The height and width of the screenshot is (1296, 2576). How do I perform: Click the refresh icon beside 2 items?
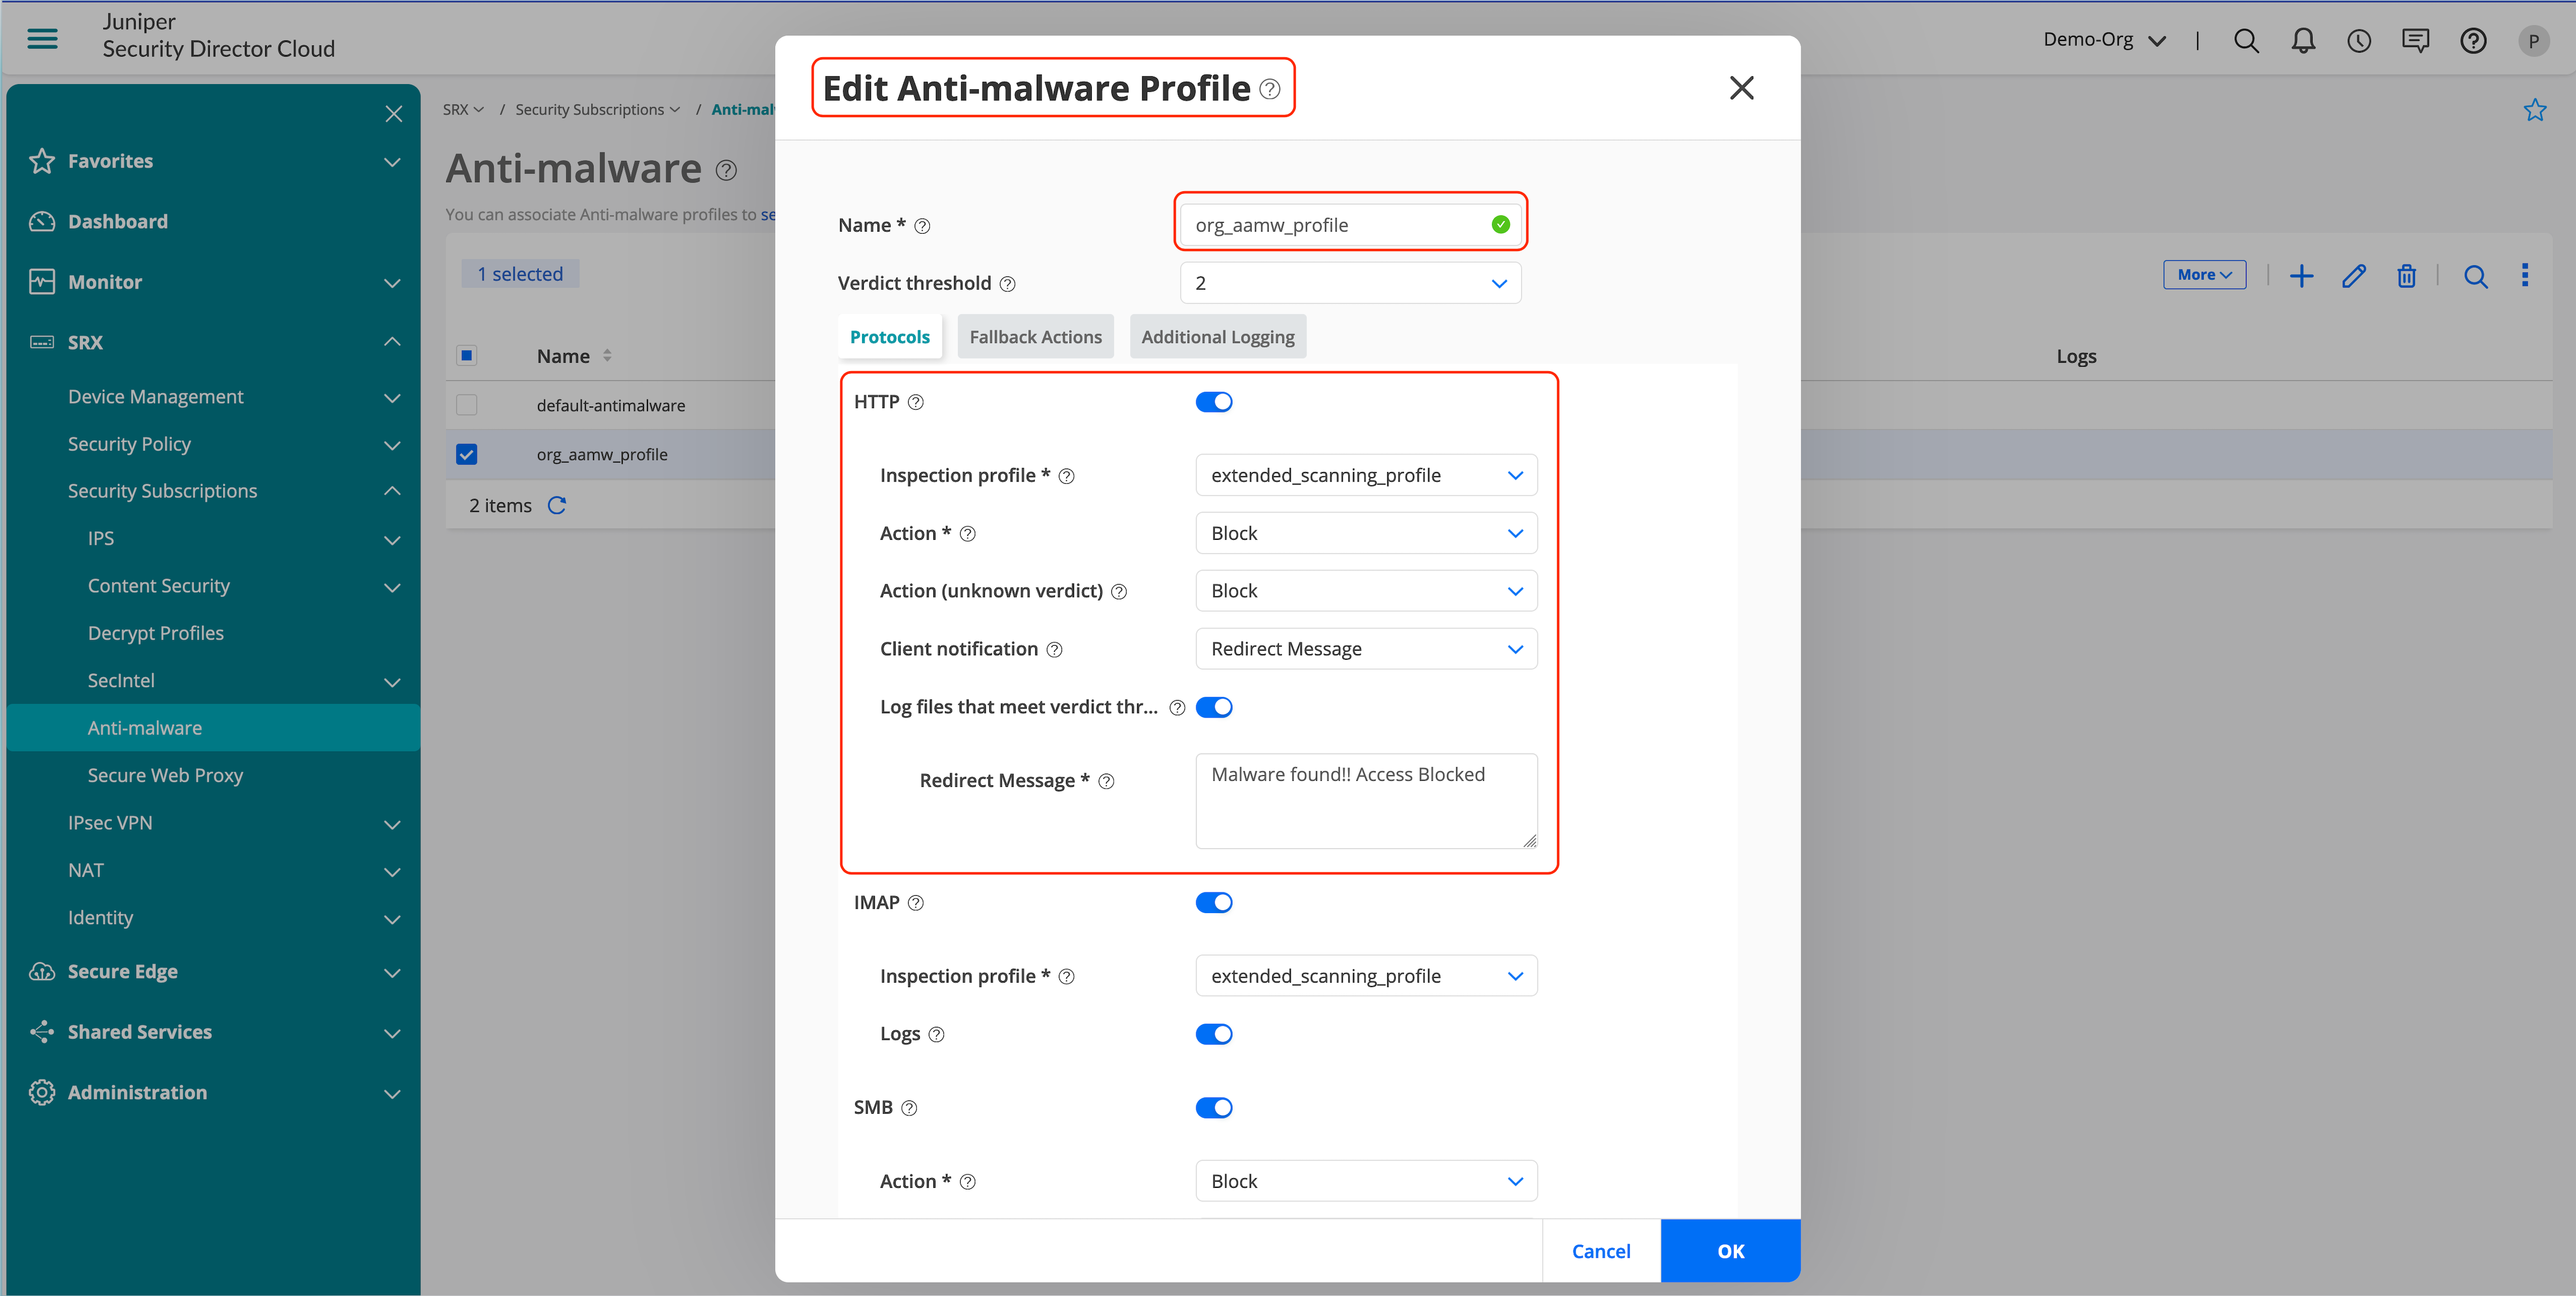click(557, 506)
